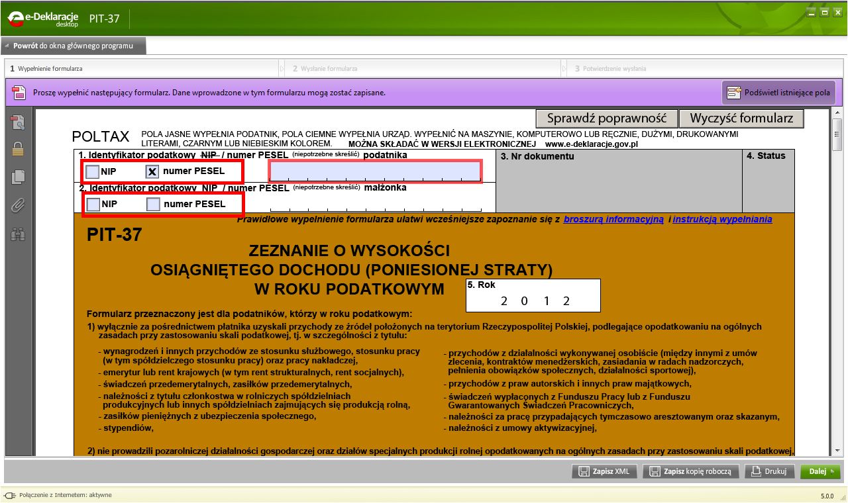Click the line about zasiłków pieniężnych z ubezpieczenia społecznego

[207, 416]
